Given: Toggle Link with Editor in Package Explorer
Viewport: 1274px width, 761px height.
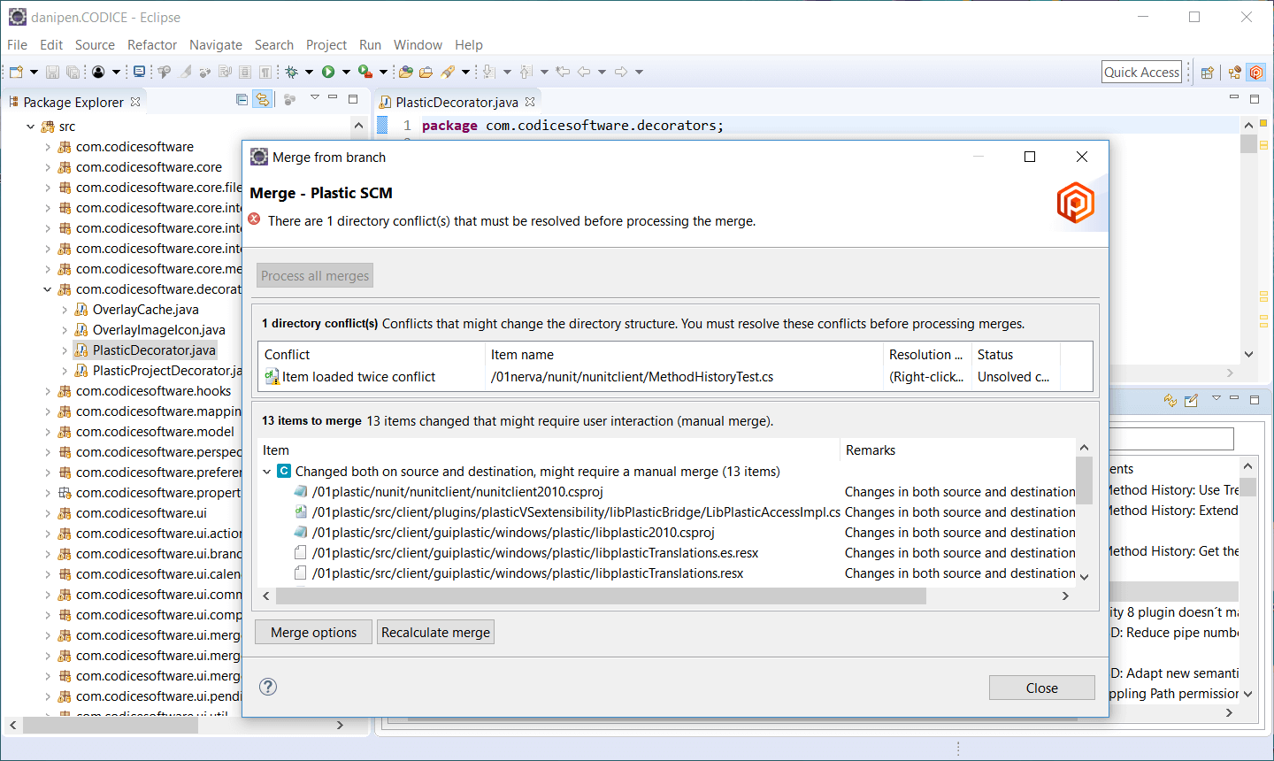Looking at the screenshot, I should coord(262,100).
